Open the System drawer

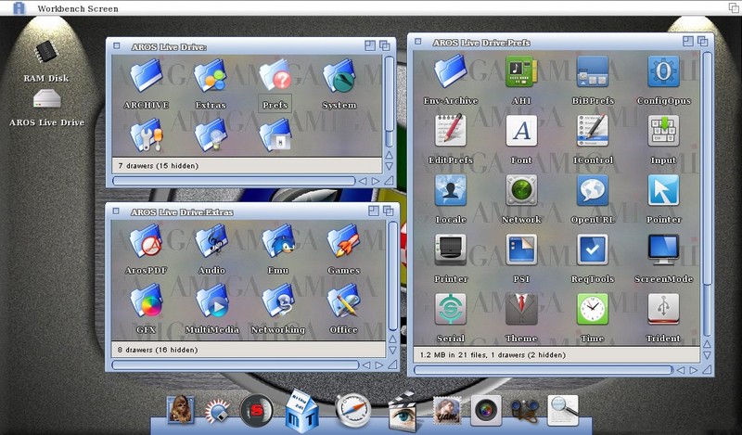339,76
